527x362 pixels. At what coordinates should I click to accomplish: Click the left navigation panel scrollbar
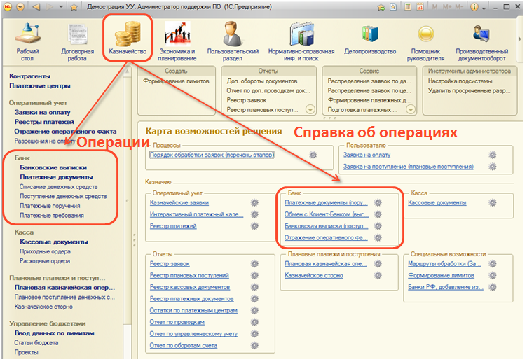(x=127, y=210)
